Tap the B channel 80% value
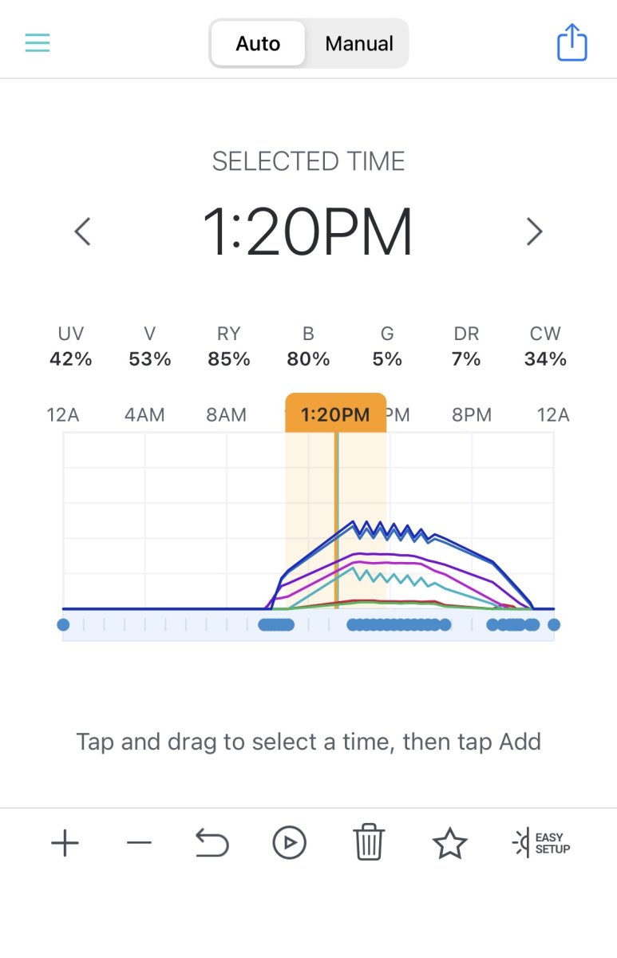The width and height of the screenshot is (617, 958). pyautogui.click(x=309, y=359)
